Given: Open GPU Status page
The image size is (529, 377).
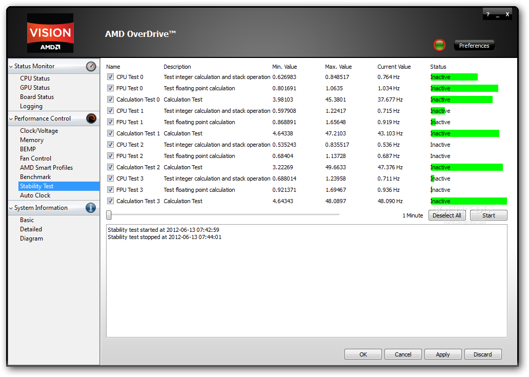Looking at the screenshot, I should click(35, 87).
